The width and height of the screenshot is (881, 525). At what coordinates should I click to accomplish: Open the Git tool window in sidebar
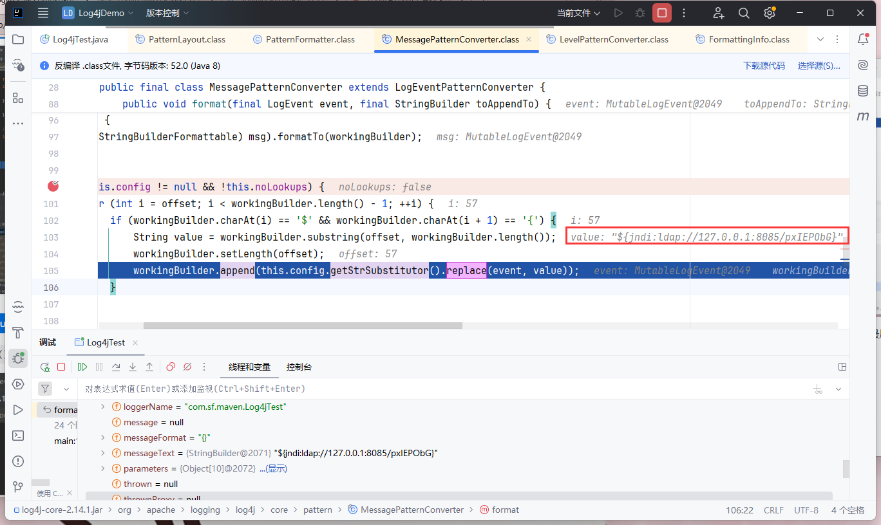pyautogui.click(x=18, y=486)
